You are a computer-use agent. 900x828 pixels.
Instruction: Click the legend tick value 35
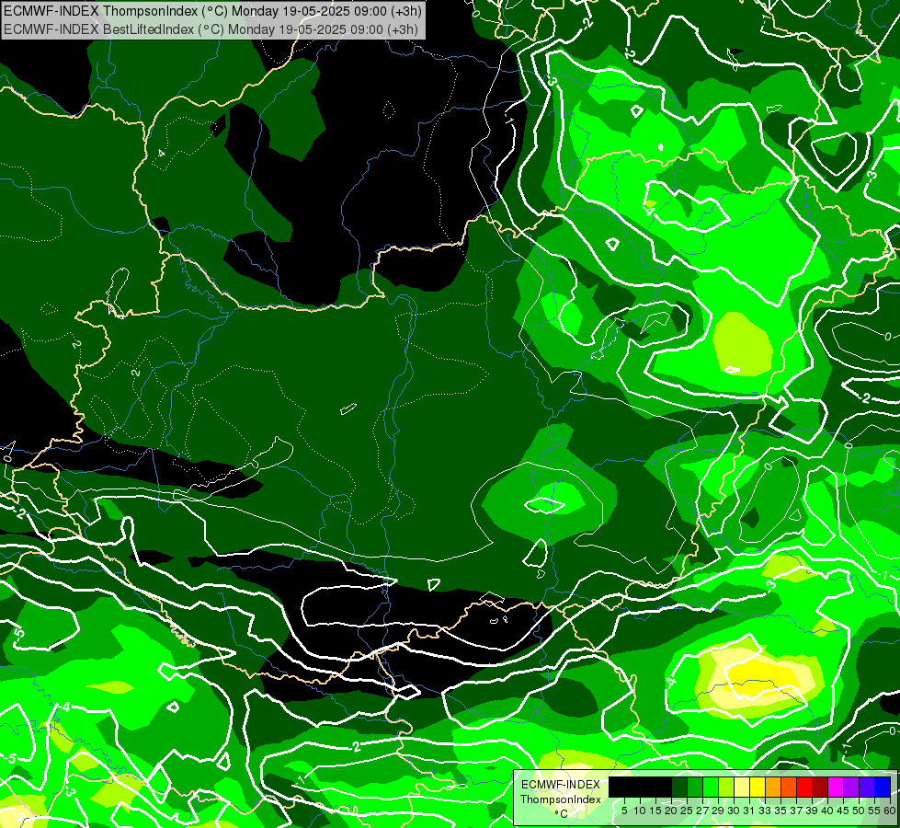(x=780, y=811)
